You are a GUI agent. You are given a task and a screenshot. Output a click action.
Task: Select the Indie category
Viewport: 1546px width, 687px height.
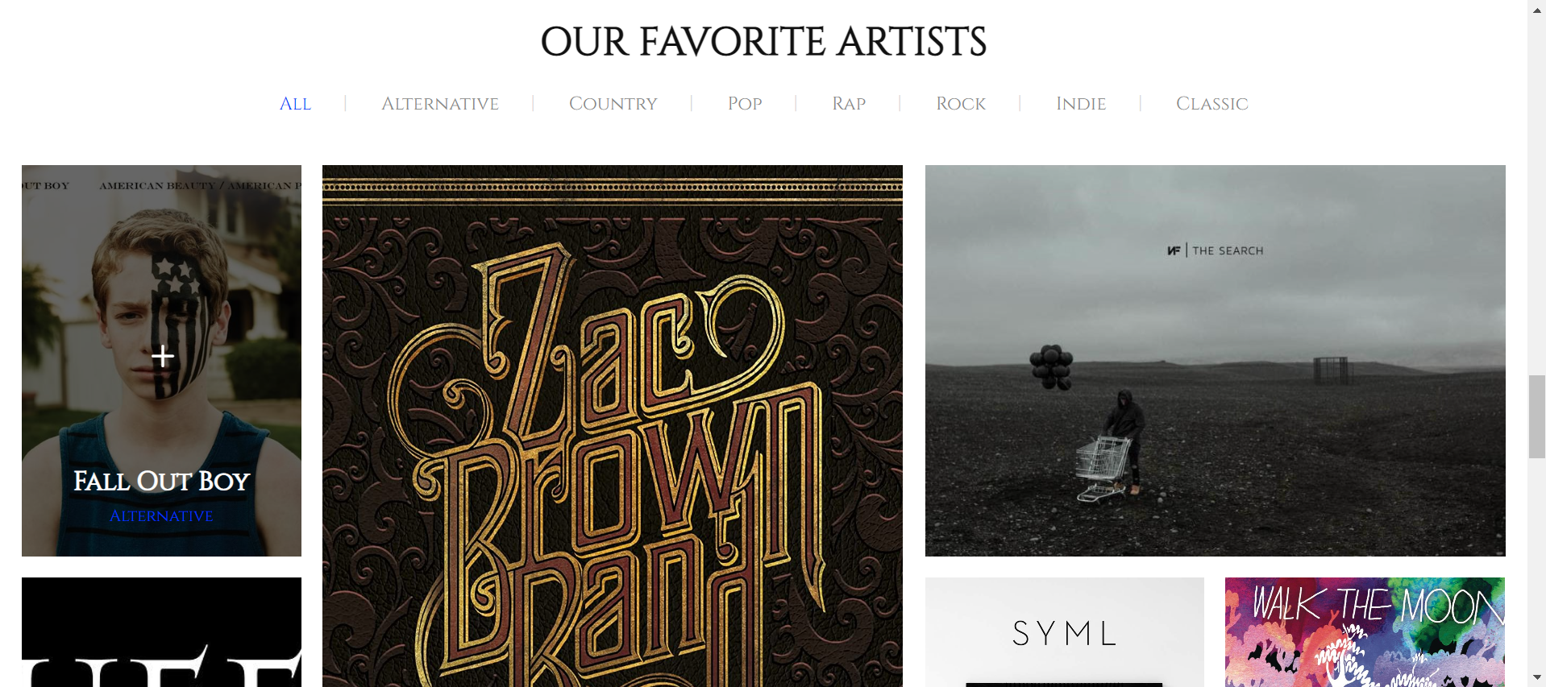point(1081,104)
